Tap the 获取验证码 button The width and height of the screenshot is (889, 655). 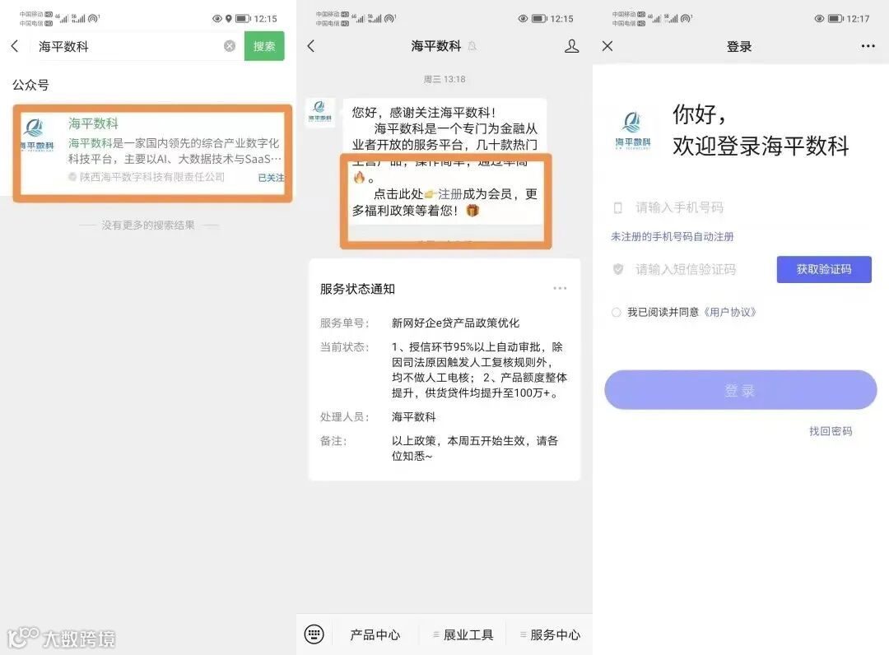tap(824, 269)
